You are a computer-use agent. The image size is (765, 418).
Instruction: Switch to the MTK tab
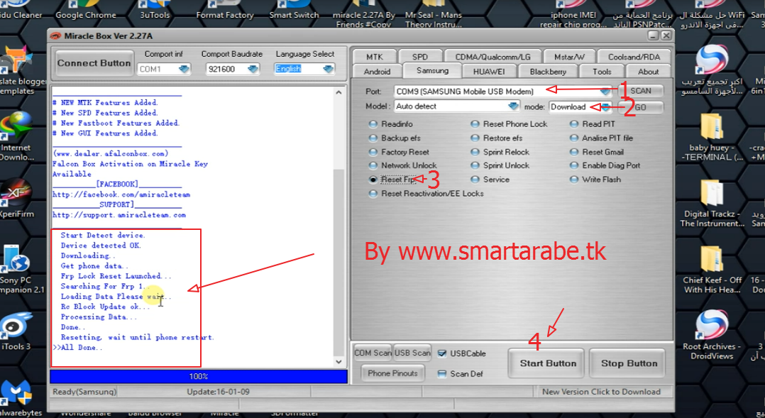[x=374, y=57]
